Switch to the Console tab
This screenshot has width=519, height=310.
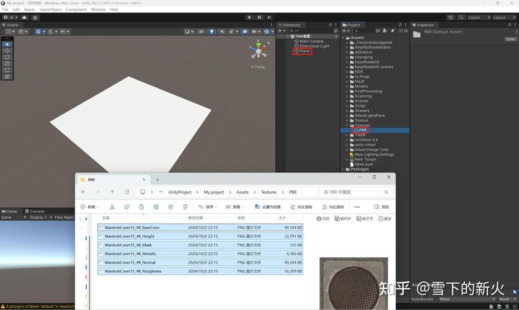pos(36,211)
